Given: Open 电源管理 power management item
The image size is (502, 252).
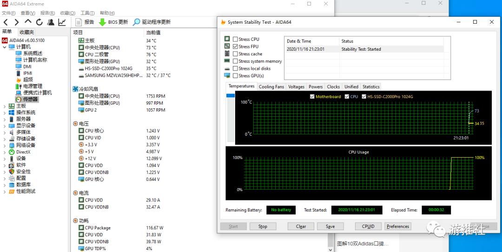Looking at the screenshot, I should (x=33, y=86).
